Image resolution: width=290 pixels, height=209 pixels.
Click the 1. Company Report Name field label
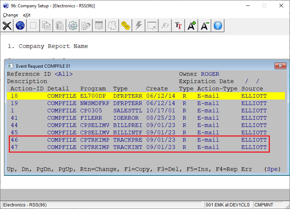coord(48,46)
